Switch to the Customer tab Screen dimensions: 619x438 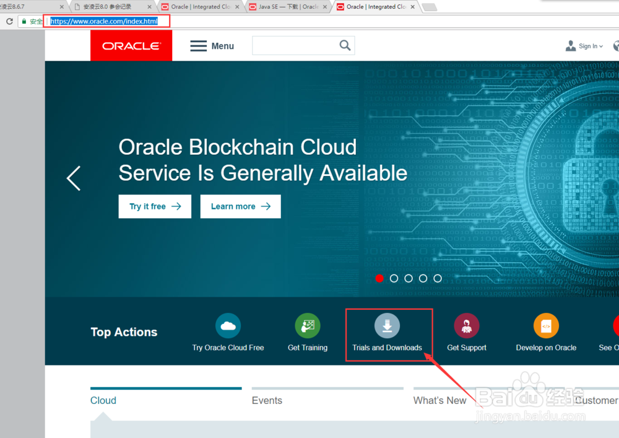click(x=597, y=400)
